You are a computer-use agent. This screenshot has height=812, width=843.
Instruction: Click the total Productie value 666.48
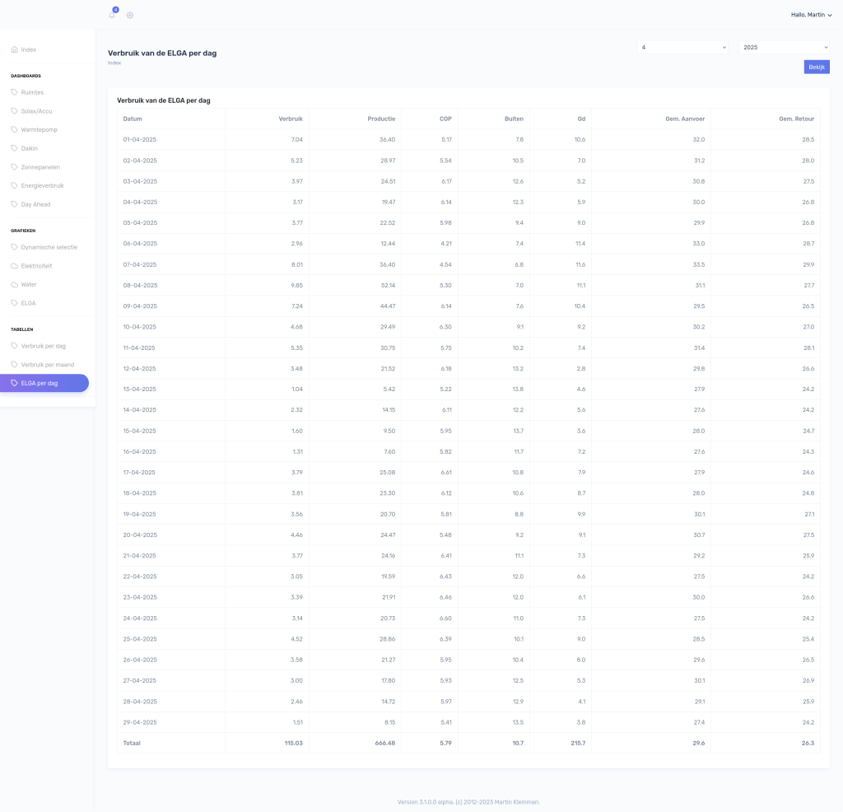click(x=385, y=743)
